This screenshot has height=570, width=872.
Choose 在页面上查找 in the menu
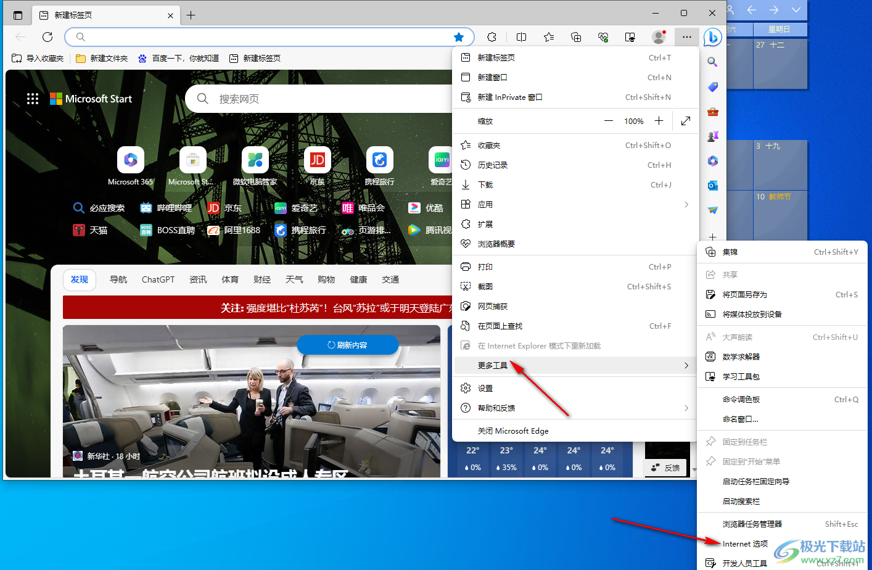pyautogui.click(x=575, y=326)
